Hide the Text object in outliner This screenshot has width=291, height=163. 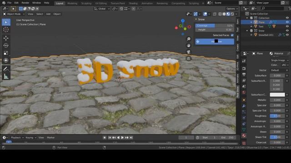[287, 26]
